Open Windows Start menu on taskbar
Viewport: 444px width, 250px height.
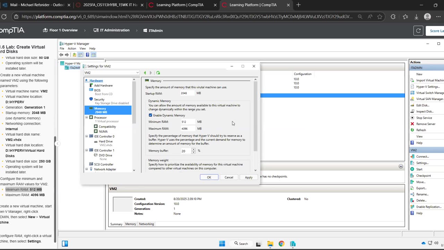(222, 244)
